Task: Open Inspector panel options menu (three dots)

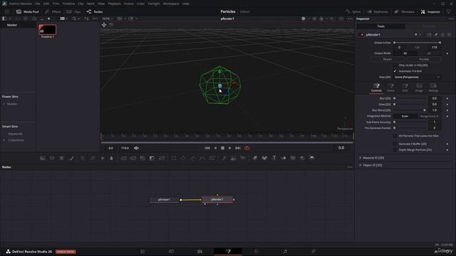Action: point(451,19)
